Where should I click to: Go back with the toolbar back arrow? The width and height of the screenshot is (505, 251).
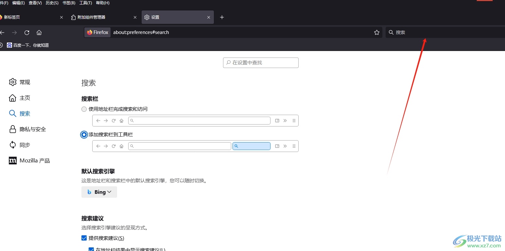pos(2,32)
